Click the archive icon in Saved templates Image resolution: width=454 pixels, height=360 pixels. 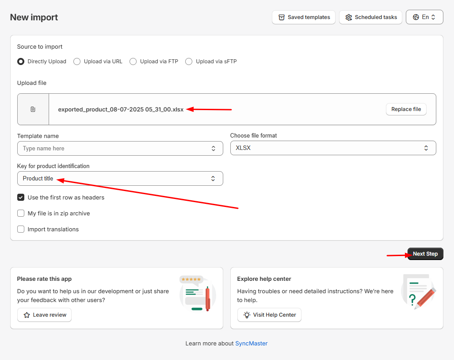pyautogui.click(x=282, y=17)
